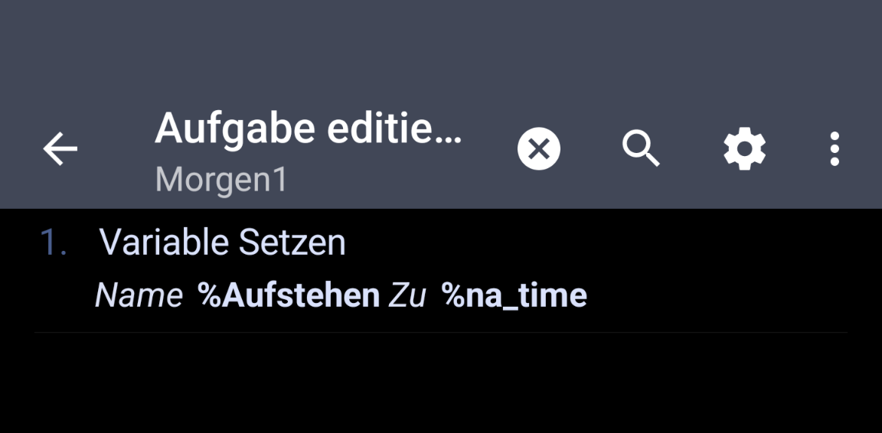Select the %na_time value
The width and height of the screenshot is (882, 433).
coord(514,295)
